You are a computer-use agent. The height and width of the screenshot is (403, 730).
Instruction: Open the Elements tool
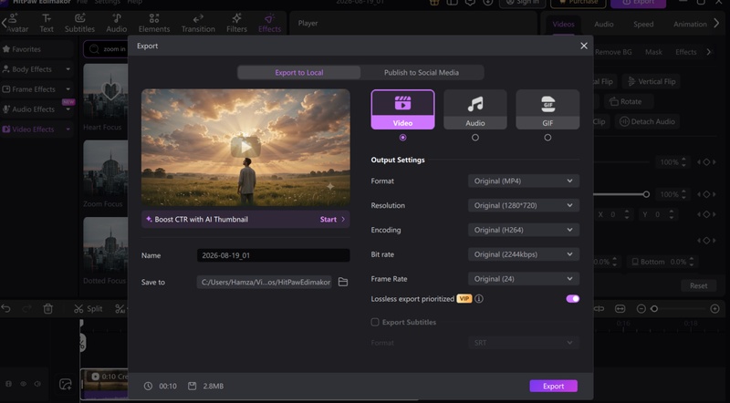[154, 24]
